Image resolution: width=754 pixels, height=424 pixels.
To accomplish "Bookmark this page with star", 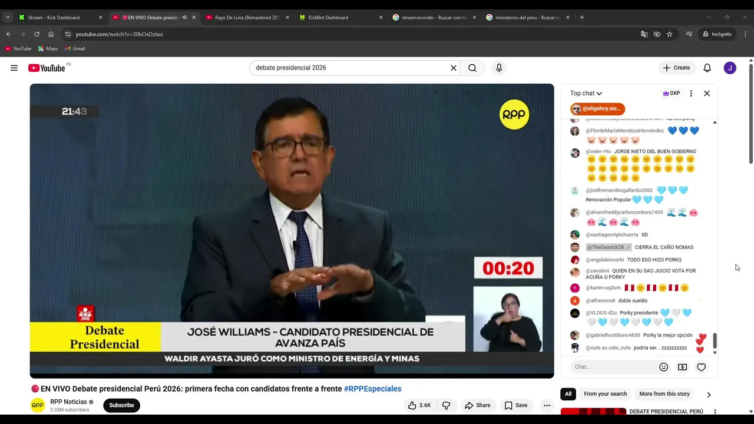I will coord(670,34).
